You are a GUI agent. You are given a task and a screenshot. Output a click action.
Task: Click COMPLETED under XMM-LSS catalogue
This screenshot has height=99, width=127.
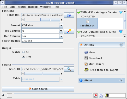tap(88, 16)
